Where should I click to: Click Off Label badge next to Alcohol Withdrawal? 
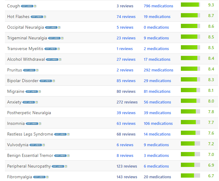pos(52,60)
